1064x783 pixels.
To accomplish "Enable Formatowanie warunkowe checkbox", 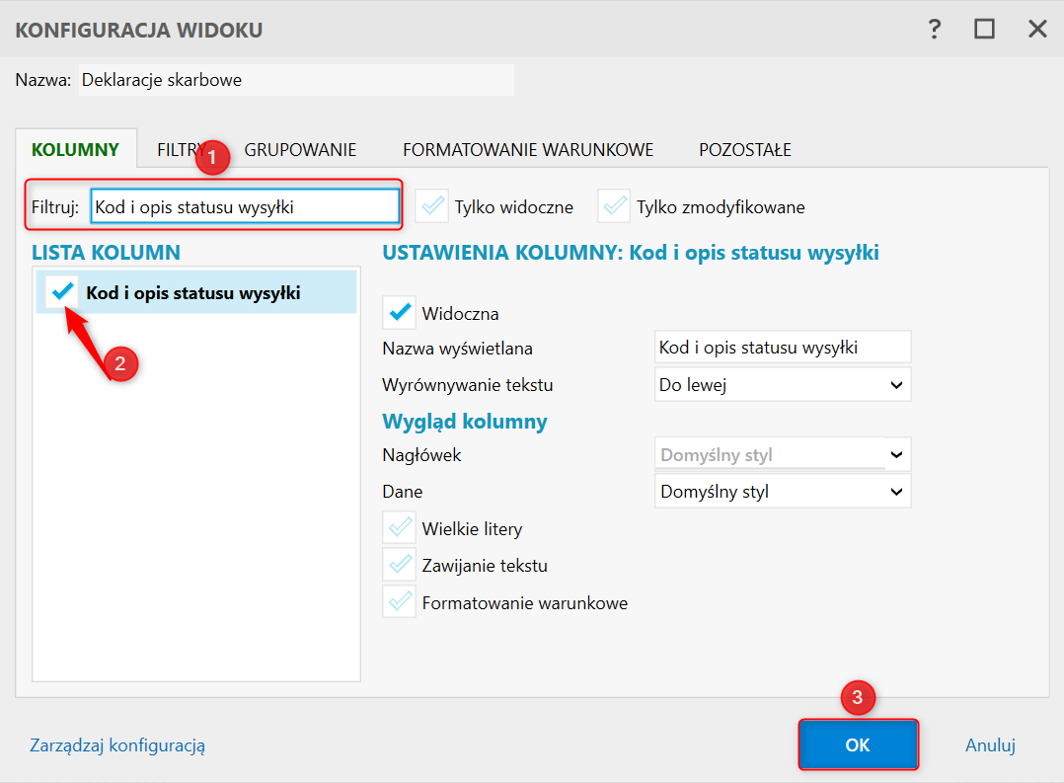I will pyautogui.click(x=399, y=602).
